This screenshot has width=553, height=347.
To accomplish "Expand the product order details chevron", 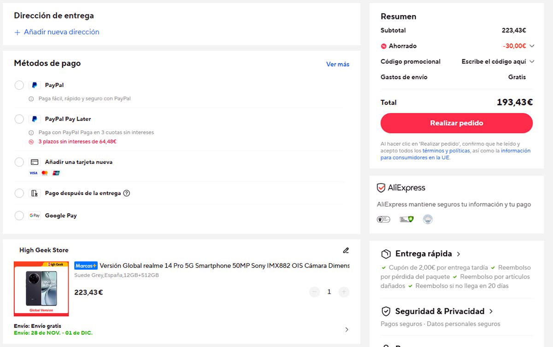I will click(x=347, y=330).
